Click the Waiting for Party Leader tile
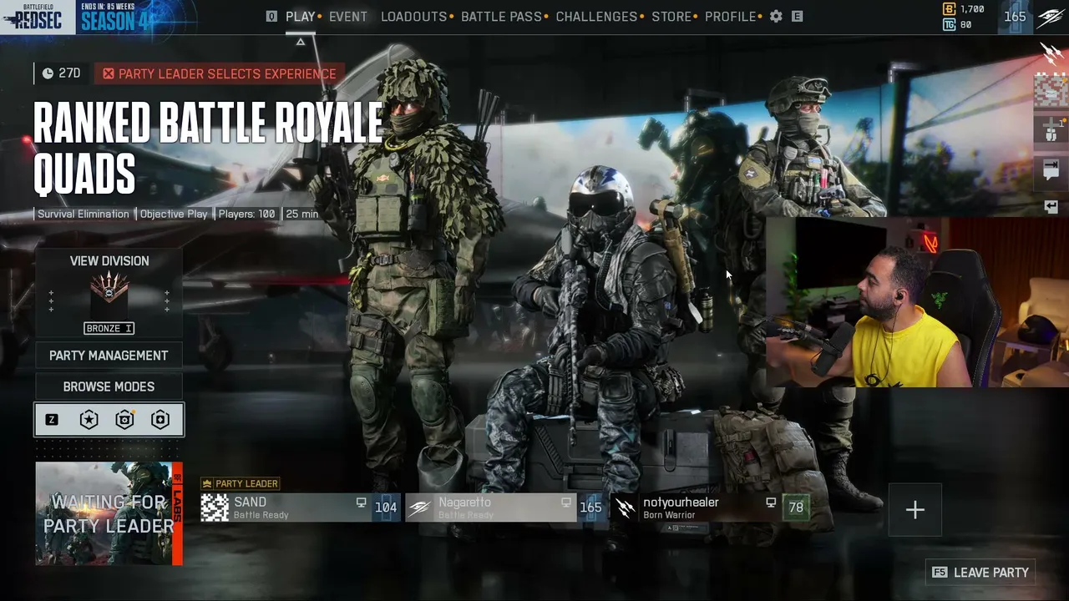1069x601 pixels. point(109,513)
